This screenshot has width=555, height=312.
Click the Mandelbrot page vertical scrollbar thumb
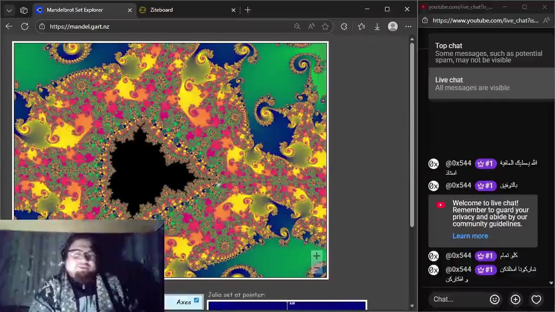click(412, 134)
